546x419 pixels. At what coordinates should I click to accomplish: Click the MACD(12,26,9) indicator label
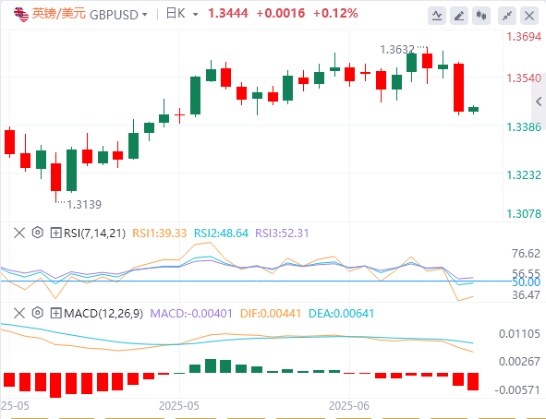click(x=103, y=313)
